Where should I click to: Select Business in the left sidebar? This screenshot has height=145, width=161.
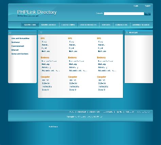point(16,42)
